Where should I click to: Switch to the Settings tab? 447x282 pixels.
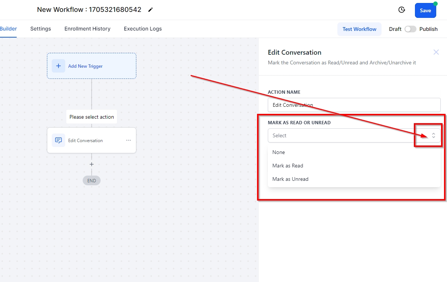tap(41, 29)
